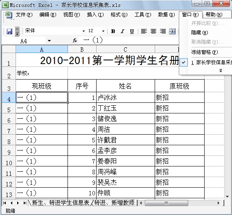
Task: Align cell text left
Action: click(144, 31)
